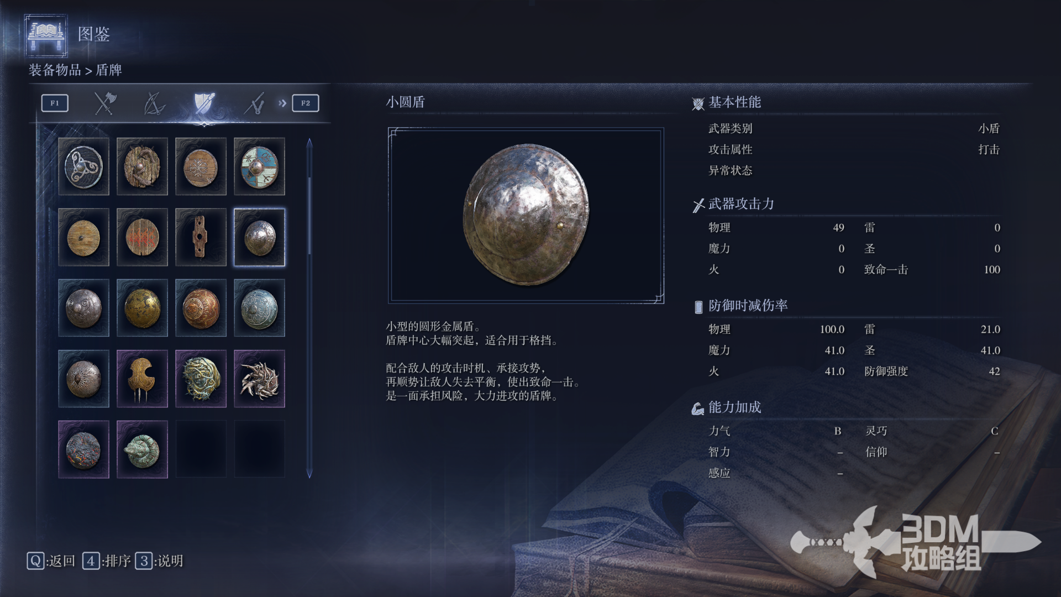
Task: Open sorting with the 4 key hint
Action: tap(107, 561)
